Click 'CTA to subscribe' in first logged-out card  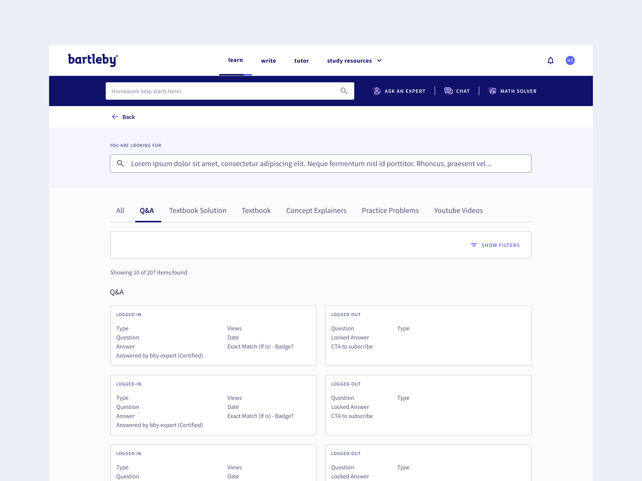point(352,347)
